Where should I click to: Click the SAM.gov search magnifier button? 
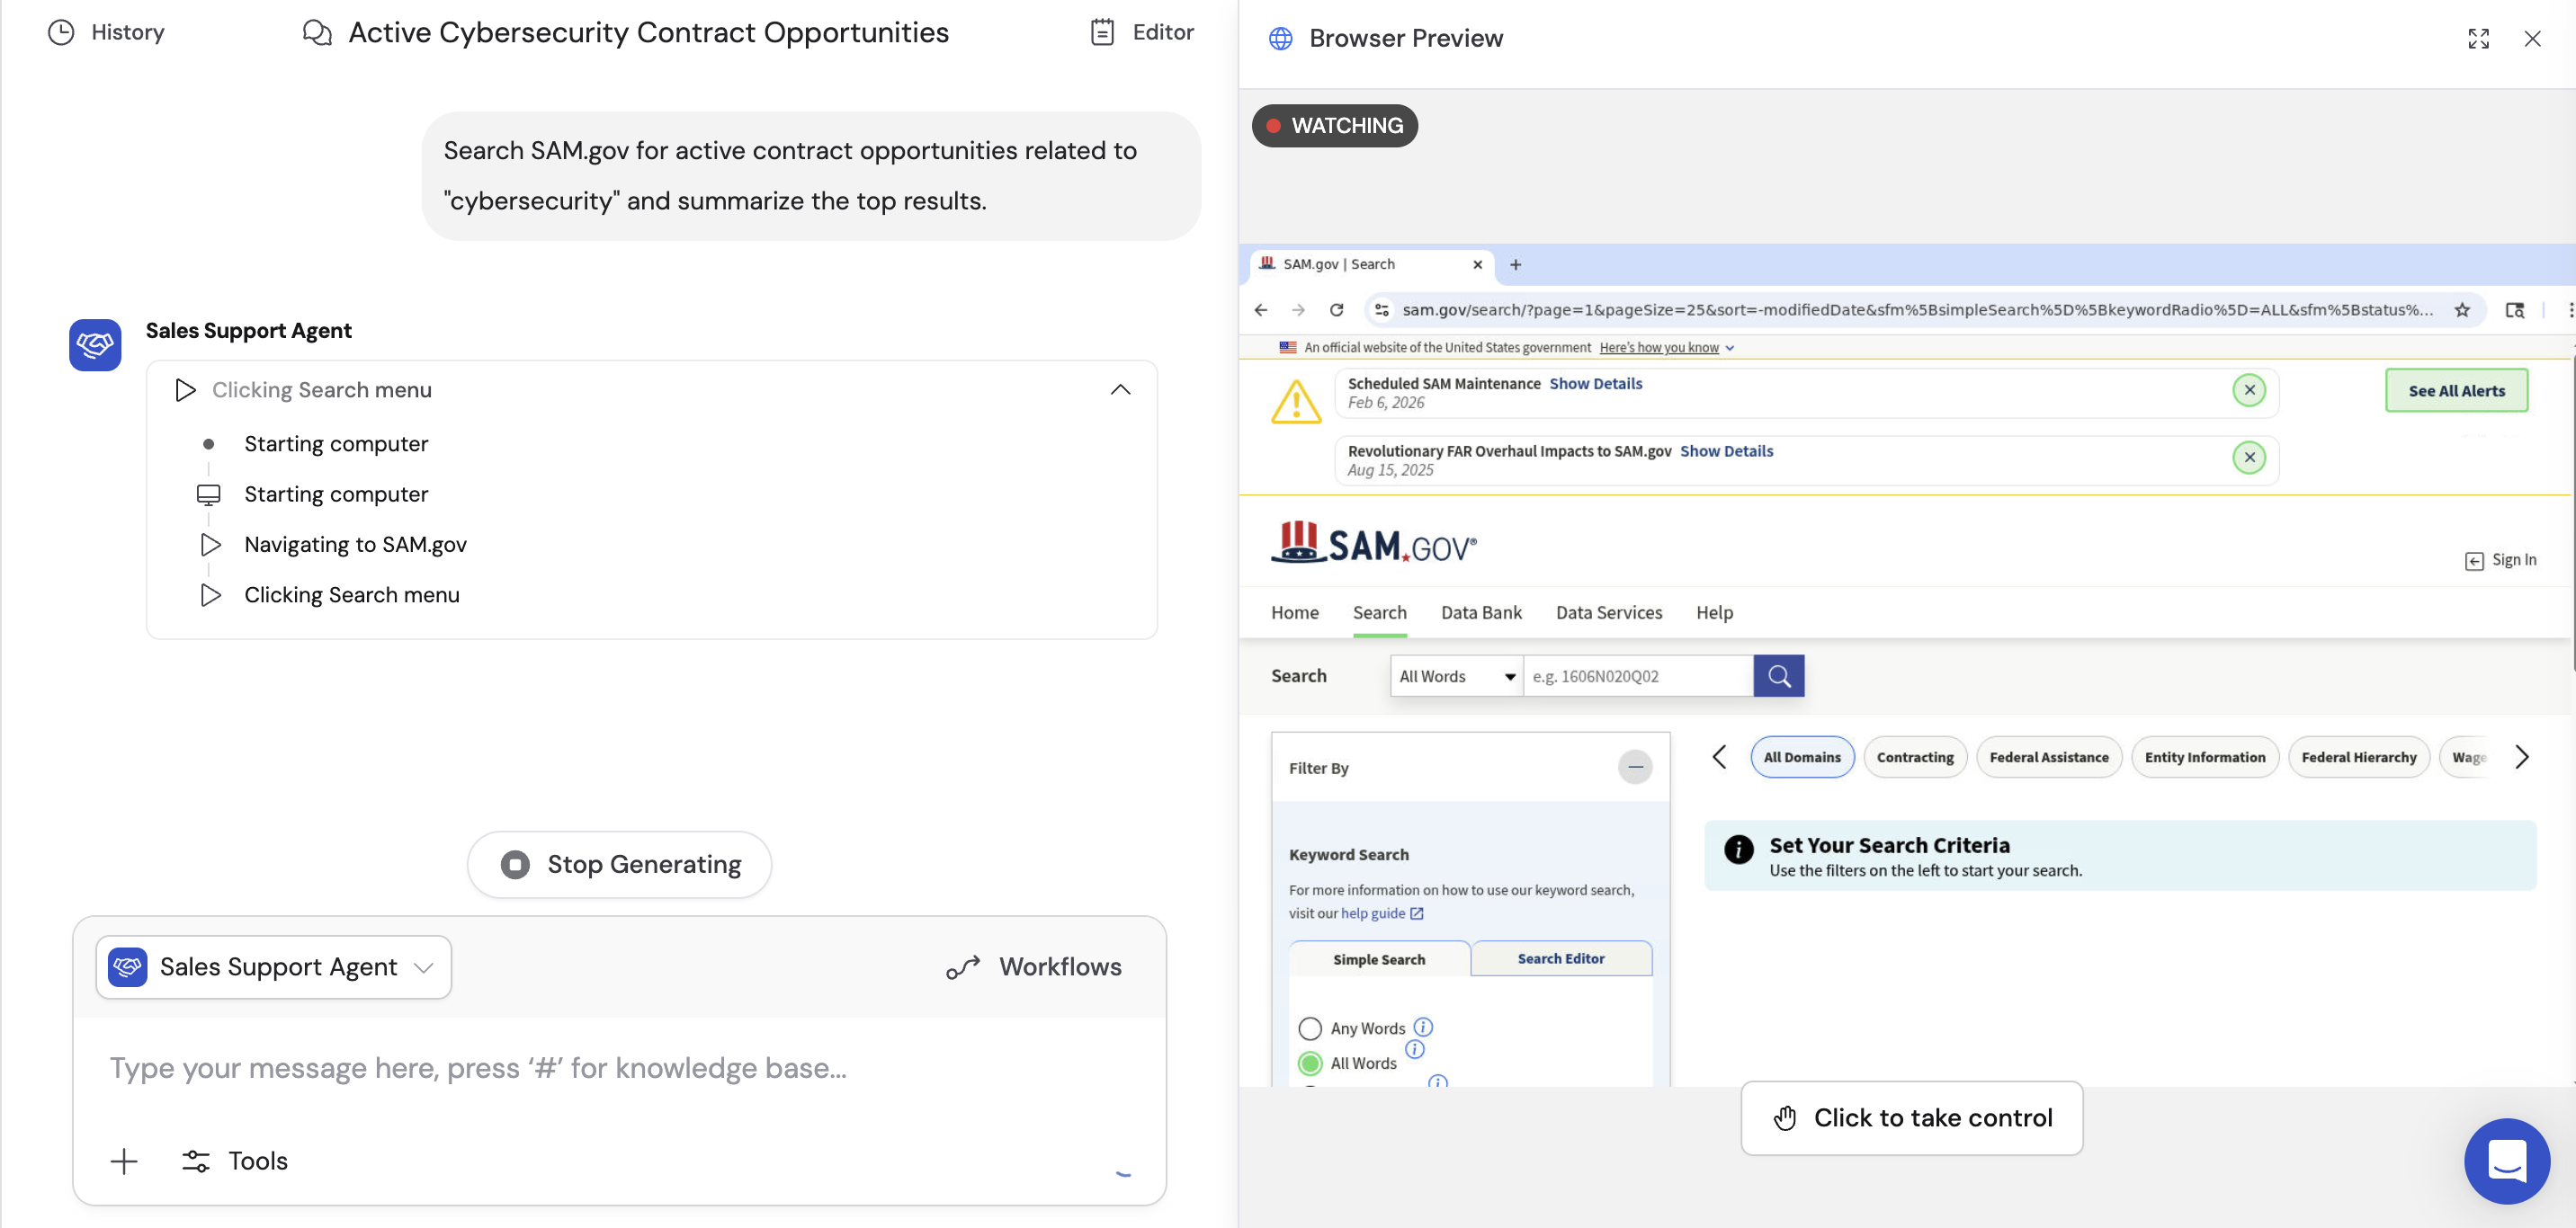point(1779,675)
